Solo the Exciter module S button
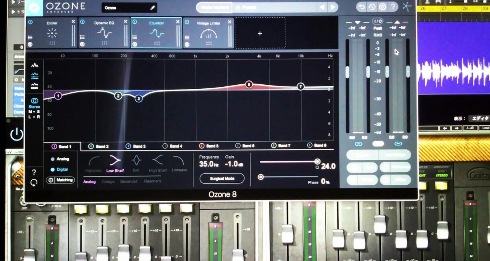Viewport: 490px width, 261px height. [x=30, y=44]
